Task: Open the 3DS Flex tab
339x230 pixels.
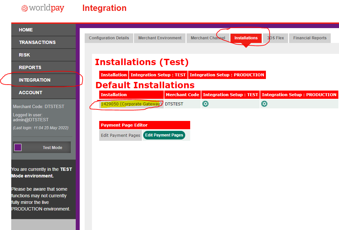Action: pos(275,38)
